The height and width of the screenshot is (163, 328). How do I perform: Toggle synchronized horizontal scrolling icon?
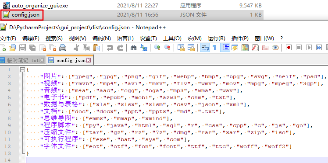(x=191, y=48)
